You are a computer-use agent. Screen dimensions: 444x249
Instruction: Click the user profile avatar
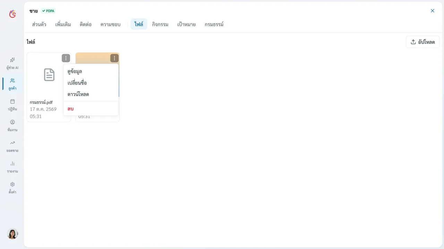(12, 234)
